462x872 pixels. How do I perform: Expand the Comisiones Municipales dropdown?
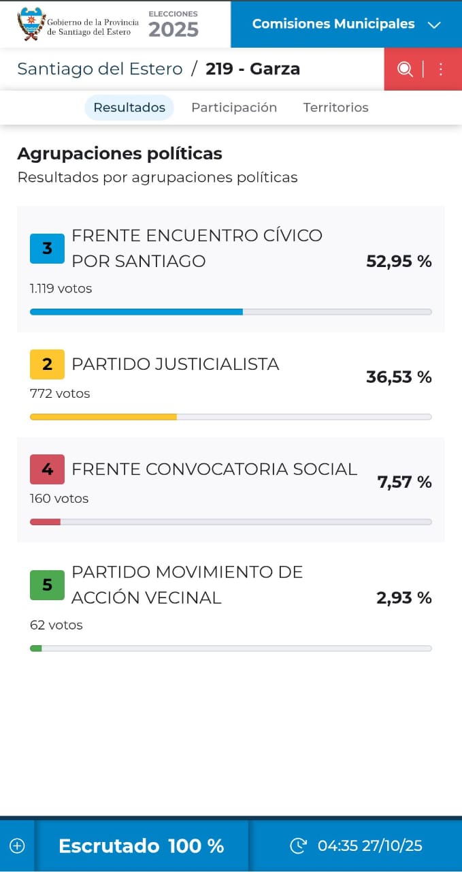tap(333, 24)
